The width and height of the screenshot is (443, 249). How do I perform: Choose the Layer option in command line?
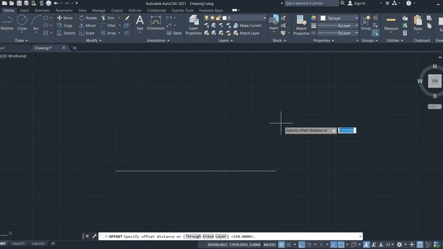coord(221,237)
